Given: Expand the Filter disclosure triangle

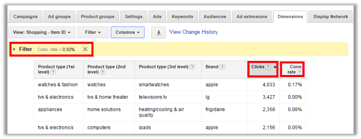Looking at the screenshot, I should [x=14, y=49].
